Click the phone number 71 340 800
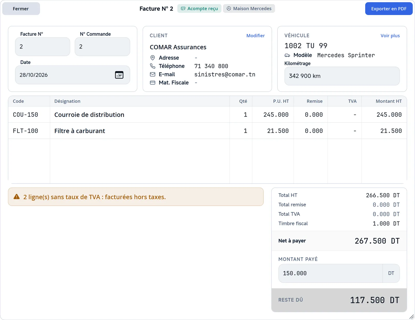Viewport: 415px width, 320px height. 211,66
